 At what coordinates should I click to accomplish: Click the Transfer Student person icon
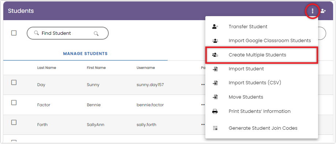(x=215, y=27)
